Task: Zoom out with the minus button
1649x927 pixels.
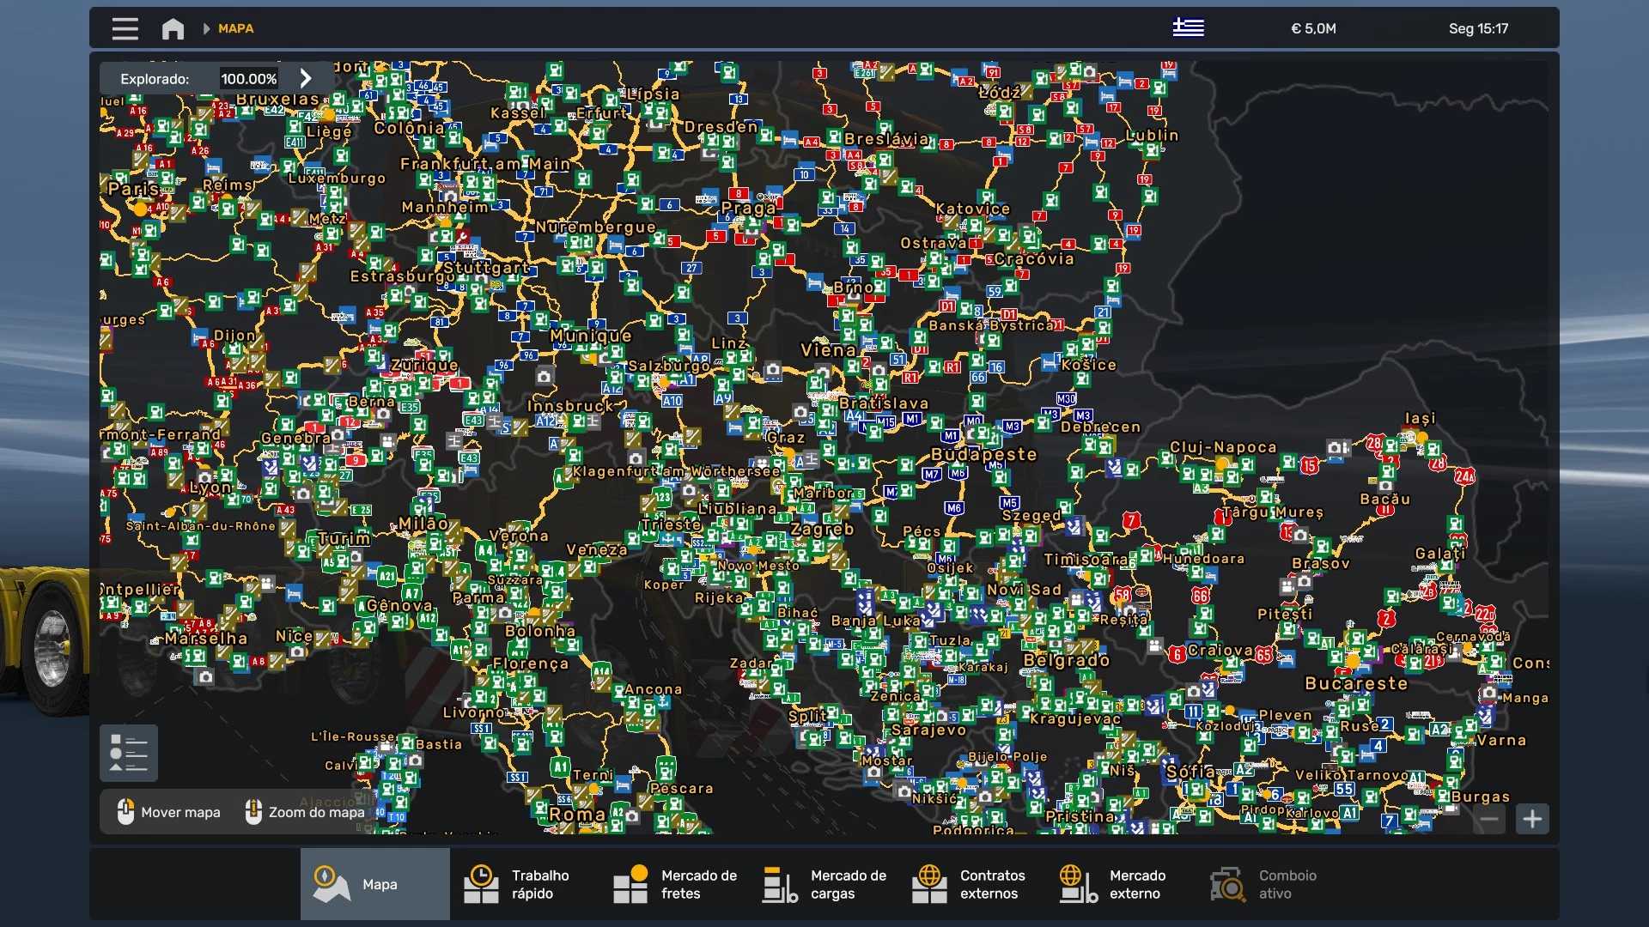Action: coord(1489,819)
